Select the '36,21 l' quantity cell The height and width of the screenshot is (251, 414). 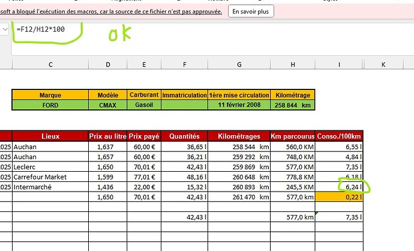tap(185, 157)
